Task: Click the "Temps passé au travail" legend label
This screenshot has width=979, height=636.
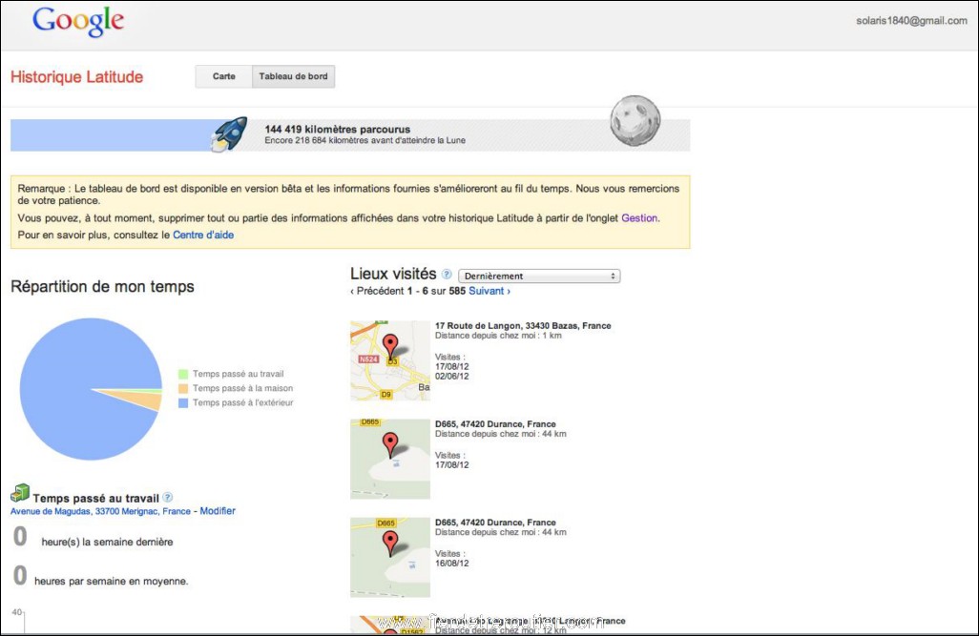Action: pyautogui.click(x=238, y=374)
